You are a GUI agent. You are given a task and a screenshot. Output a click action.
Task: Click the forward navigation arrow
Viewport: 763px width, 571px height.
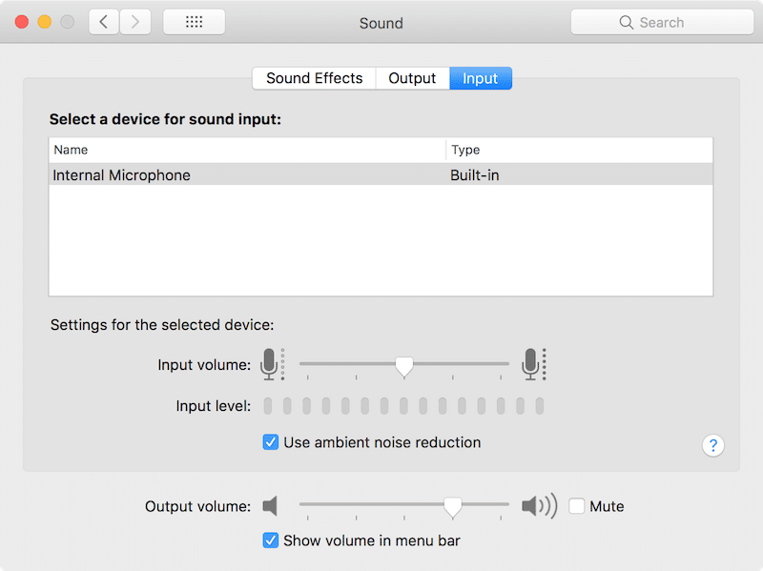[135, 22]
